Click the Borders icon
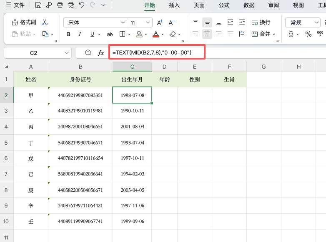This screenshot has height=242, width=326. [123, 34]
